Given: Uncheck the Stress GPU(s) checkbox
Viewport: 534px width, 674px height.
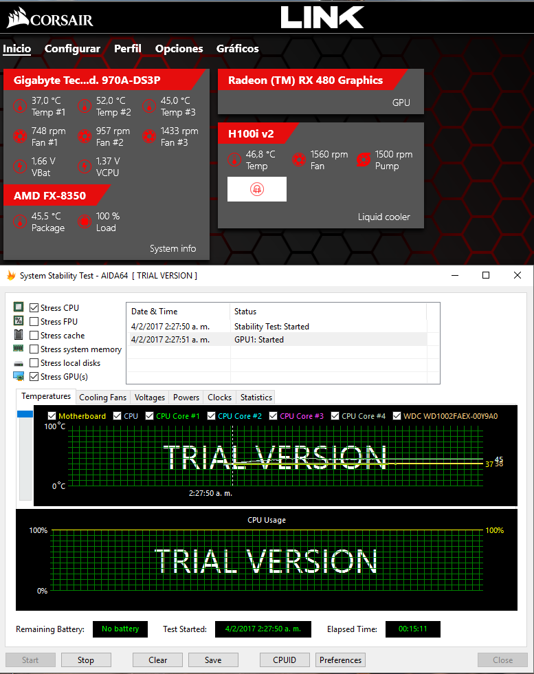Looking at the screenshot, I should coord(34,377).
